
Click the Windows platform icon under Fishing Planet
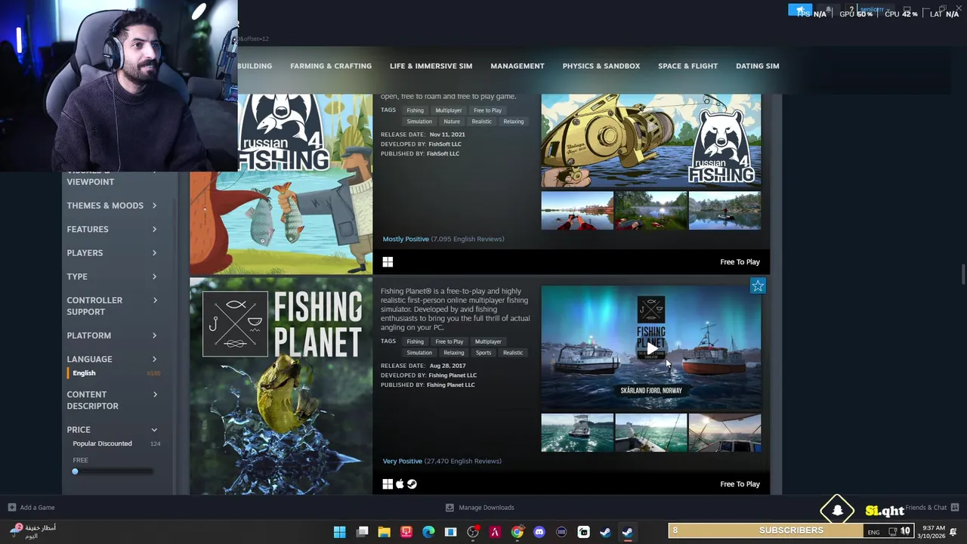click(x=388, y=484)
